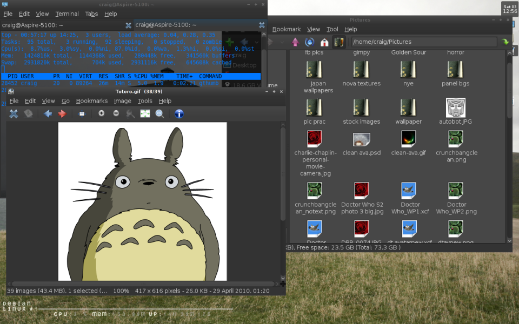Select Doctor Who_WP1.xcf file
Screen dimensions: 519x324
pyautogui.click(x=409, y=191)
